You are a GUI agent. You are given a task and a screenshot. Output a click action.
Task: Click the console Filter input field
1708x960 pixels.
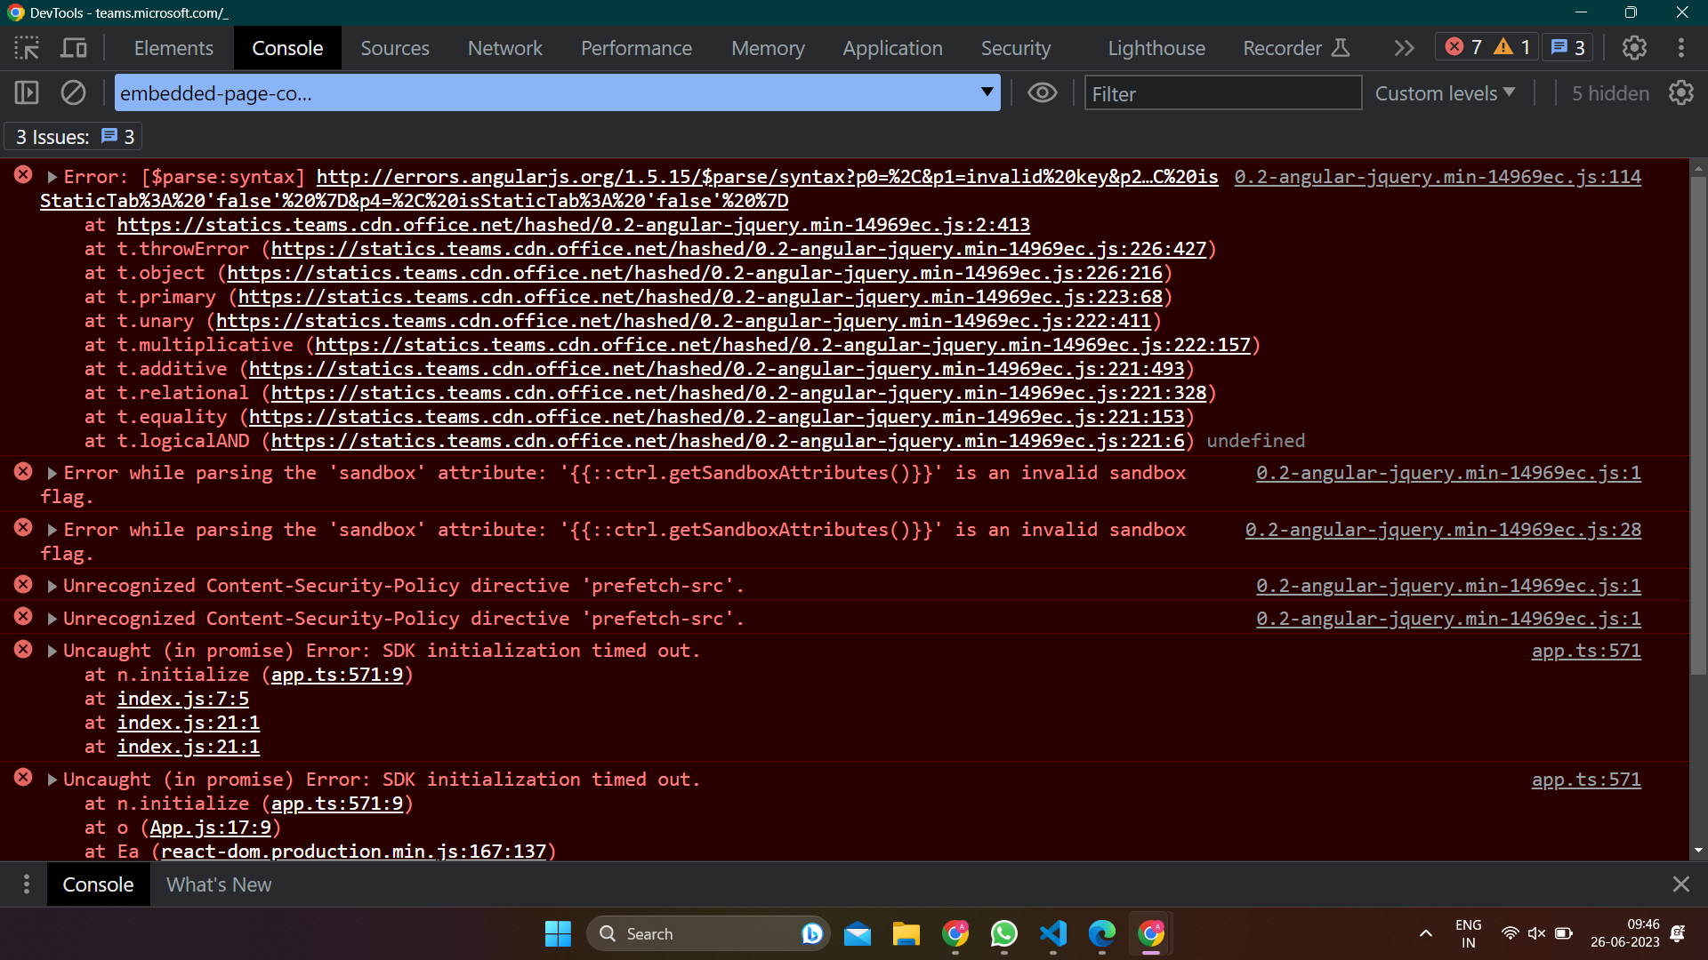(x=1222, y=92)
